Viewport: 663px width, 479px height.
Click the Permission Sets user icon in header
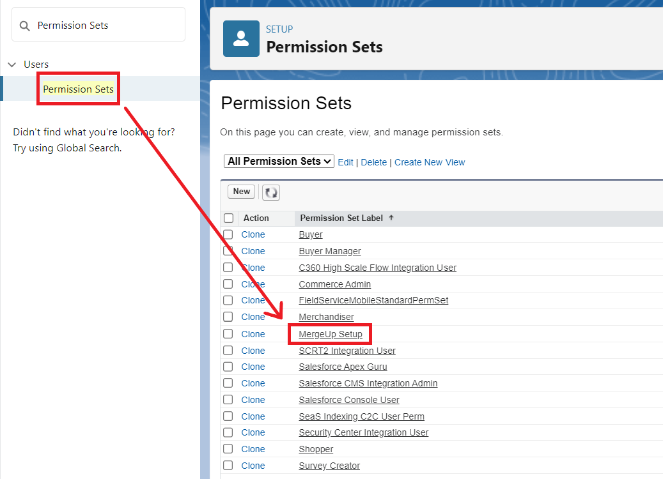click(241, 38)
